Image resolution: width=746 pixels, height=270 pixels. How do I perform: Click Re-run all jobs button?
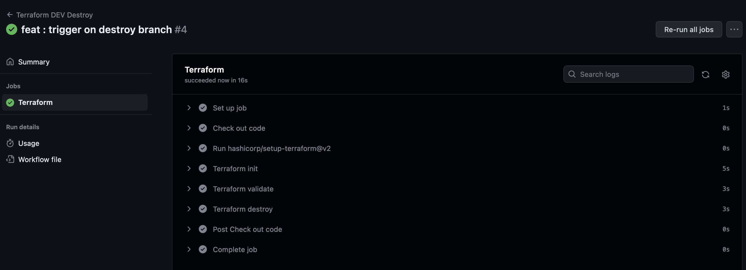coord(689,29)
